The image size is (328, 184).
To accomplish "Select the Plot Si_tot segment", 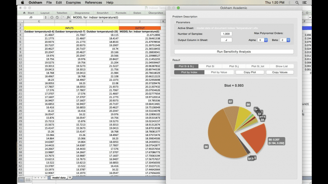I will pos(257,66).
